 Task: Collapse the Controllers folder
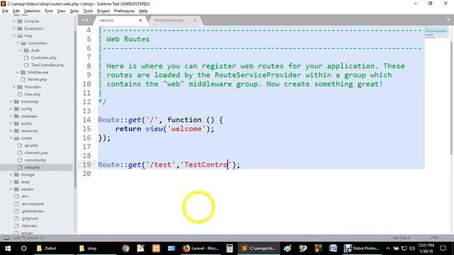coord(17,43)
